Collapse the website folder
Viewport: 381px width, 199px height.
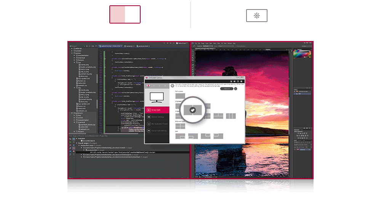[x=72, y=53]
